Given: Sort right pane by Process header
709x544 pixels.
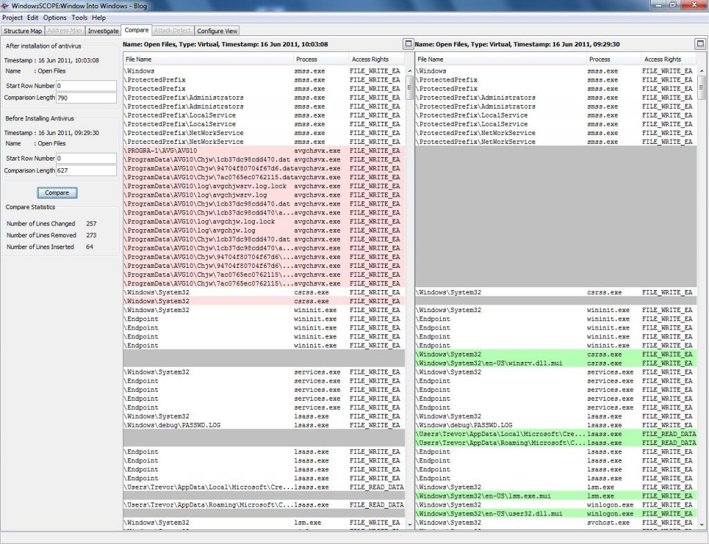Looking at the screenshot, I should click(613, 60).
